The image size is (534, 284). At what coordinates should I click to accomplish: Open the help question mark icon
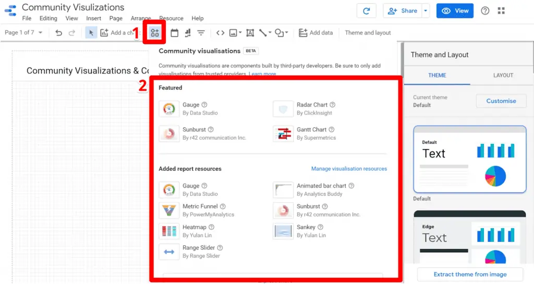pyautogui.click(x=485, y=10)
